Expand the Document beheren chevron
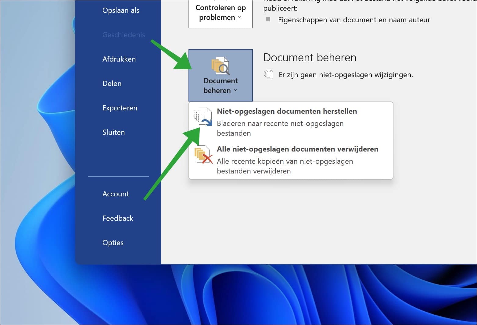Viewport: 477px width, 325px height. [x=235, y=91]
